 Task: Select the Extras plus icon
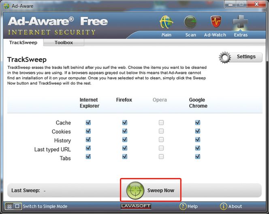pyautogui.click(x=240, y=22)
